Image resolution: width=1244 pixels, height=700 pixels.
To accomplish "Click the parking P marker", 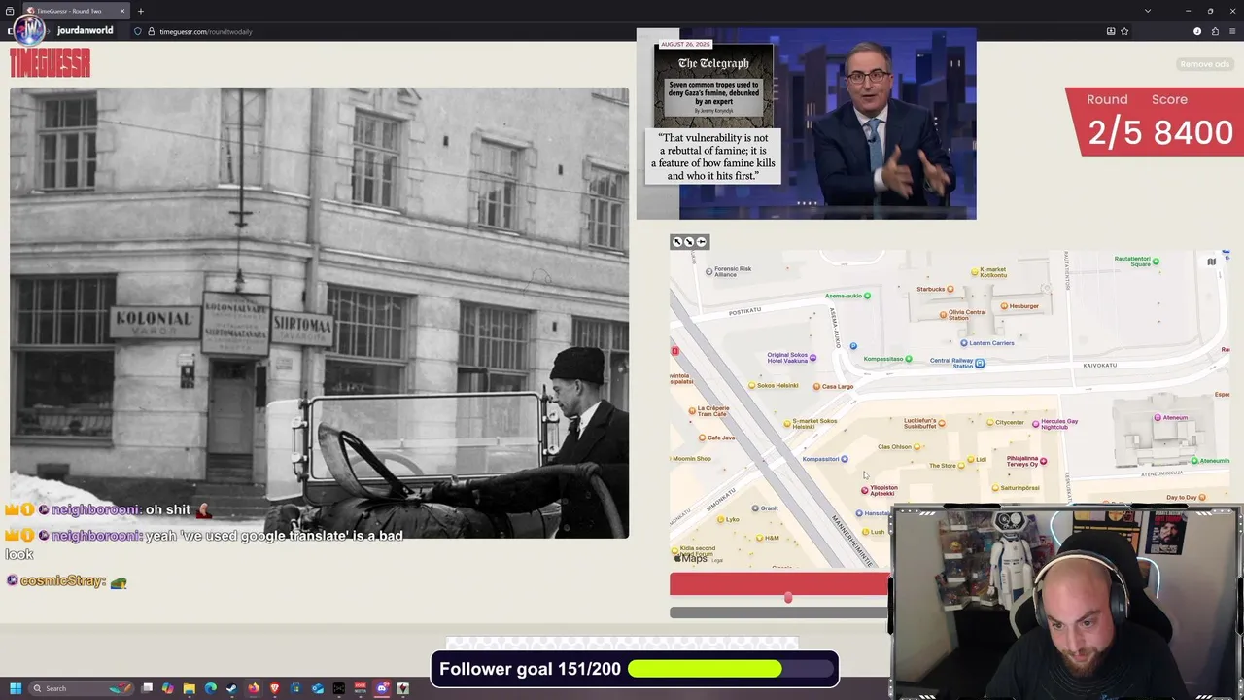I will click(x=852, y=345).
